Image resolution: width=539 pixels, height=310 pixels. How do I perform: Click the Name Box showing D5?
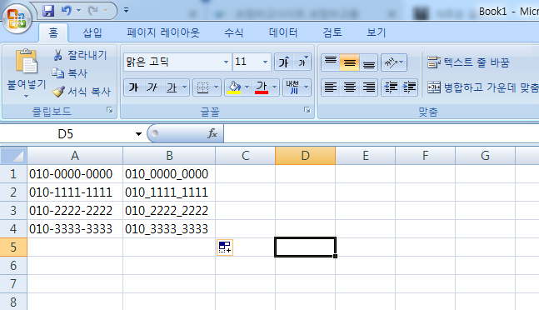(65, 133)
